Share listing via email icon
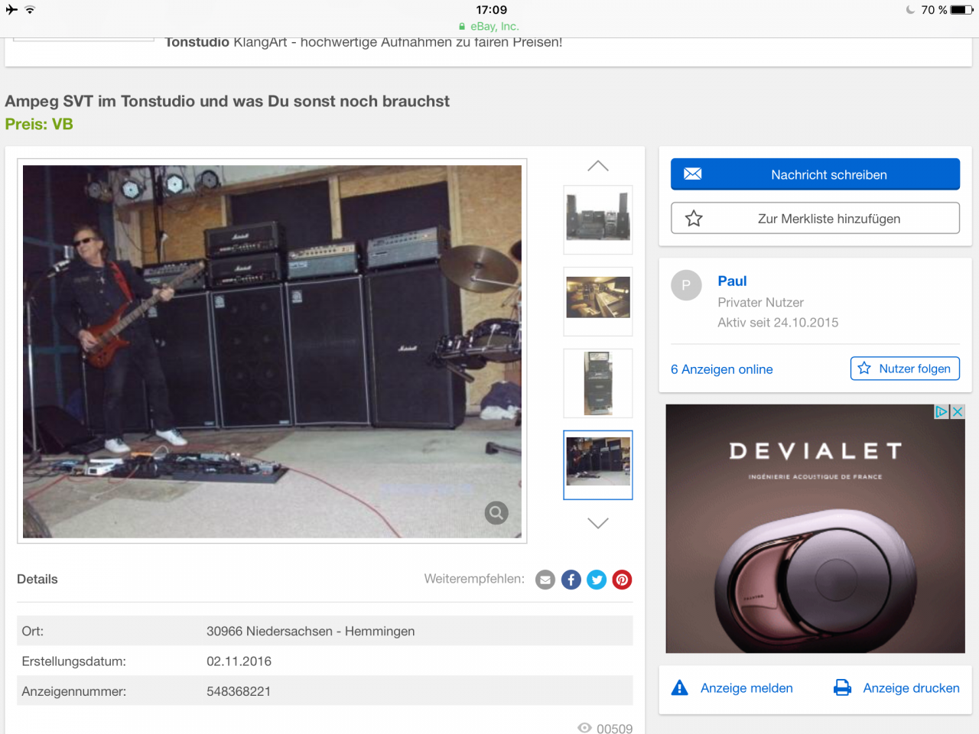The height and width of the screenshot is (734, 979). pyautogui.click(x=545, y=580)
